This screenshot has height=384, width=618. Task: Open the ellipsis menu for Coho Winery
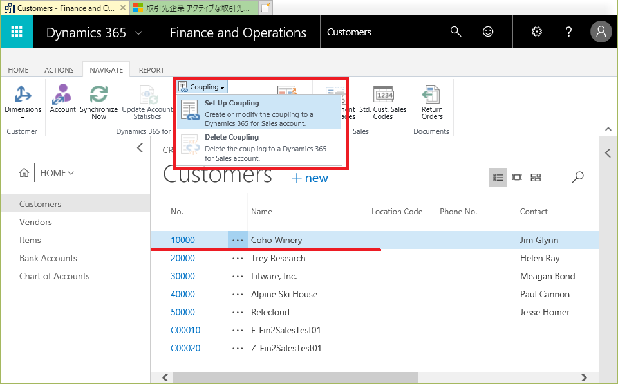point(238,240)
